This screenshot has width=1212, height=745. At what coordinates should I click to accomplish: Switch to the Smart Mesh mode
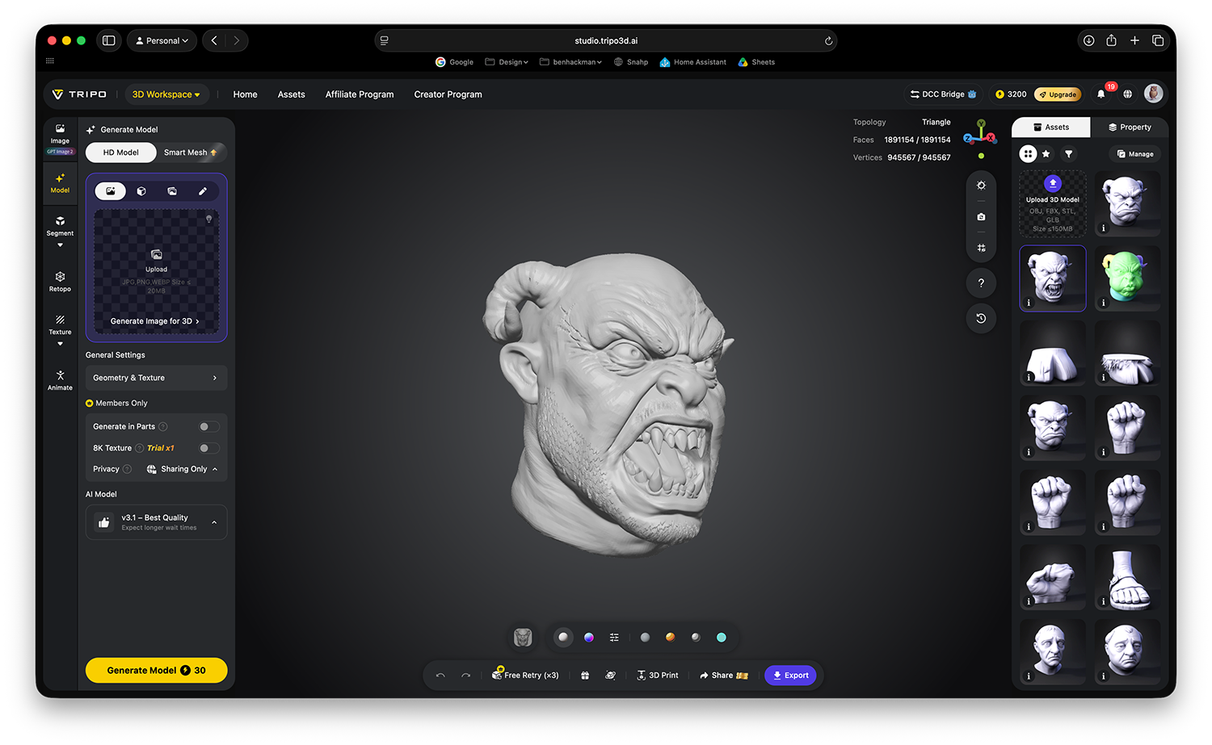[x=191, y=153]
